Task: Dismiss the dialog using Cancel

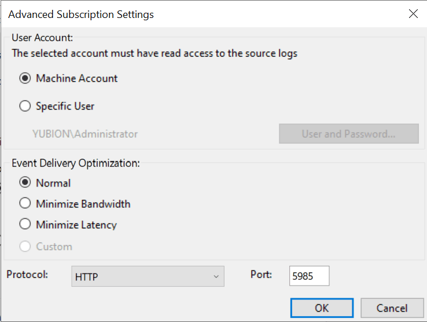Action: pos(392,308)
